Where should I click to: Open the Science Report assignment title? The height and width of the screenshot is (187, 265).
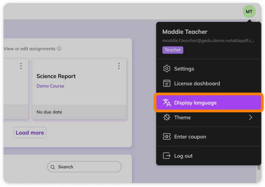pyautogui.click(x=56, y=76)
